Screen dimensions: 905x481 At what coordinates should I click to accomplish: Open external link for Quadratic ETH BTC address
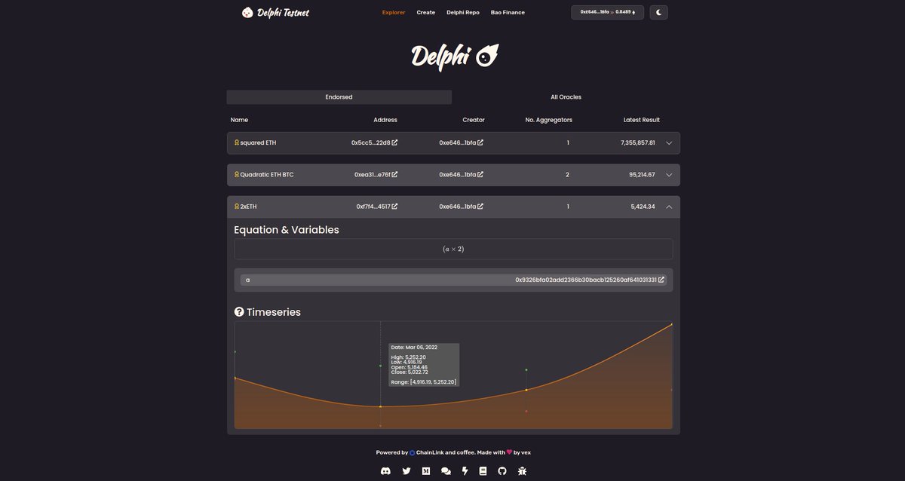tap(394, 174)
